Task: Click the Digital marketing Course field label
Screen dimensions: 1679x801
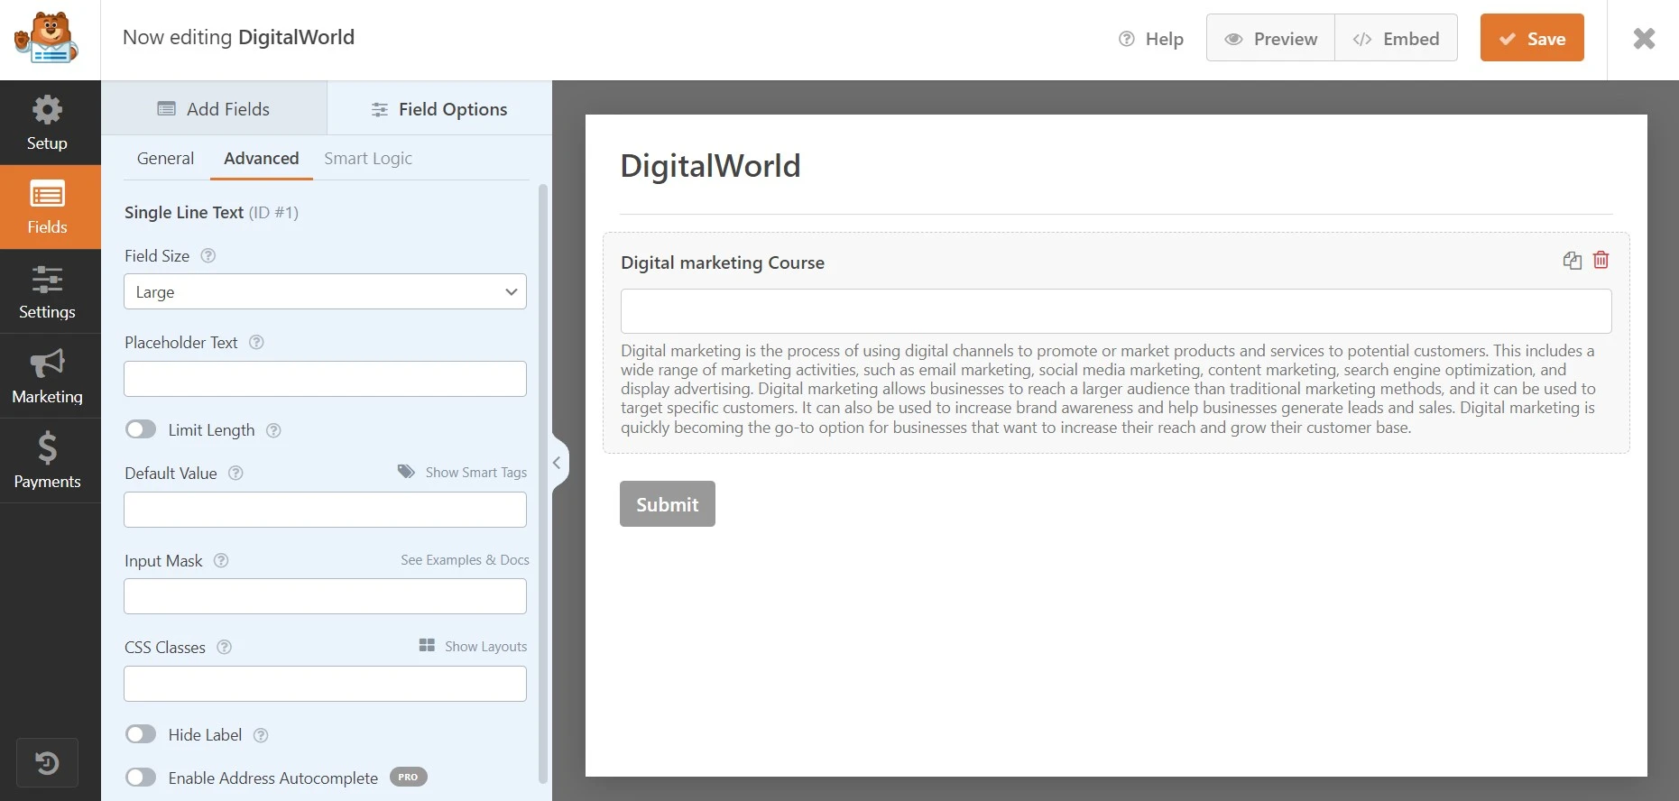Action: [723, 262]
